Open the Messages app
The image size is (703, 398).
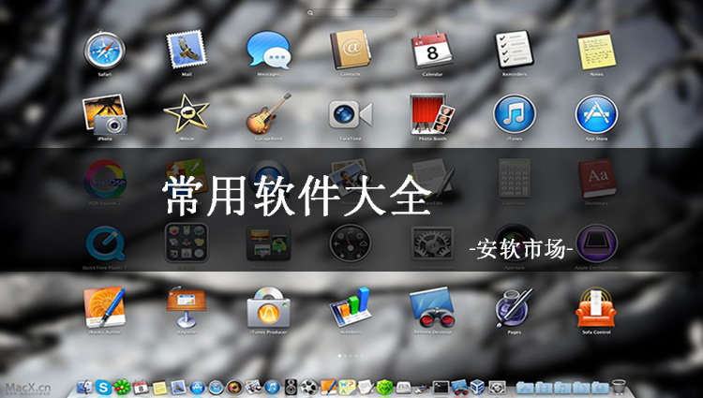tap(268, 50)
